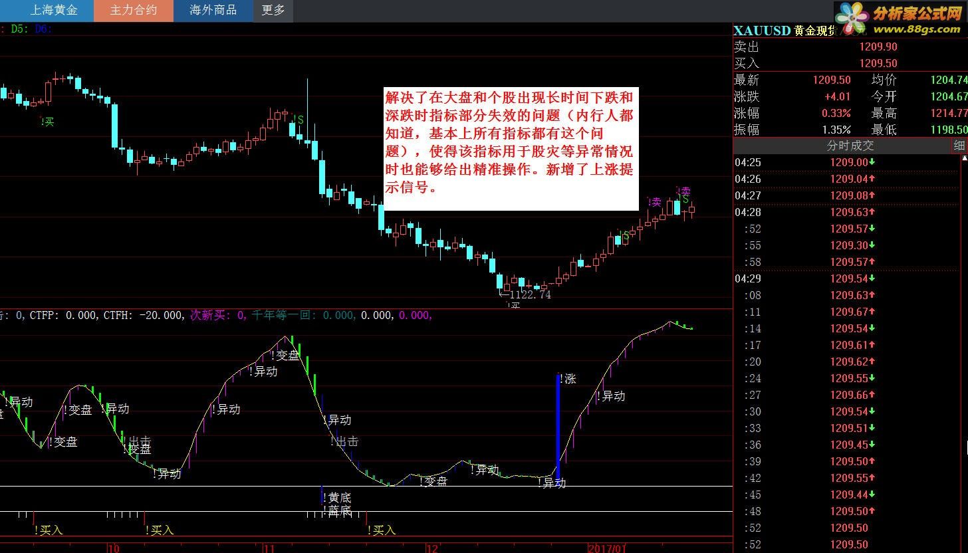Click the :27 row priced 1209.66

[x=847, y=395]
